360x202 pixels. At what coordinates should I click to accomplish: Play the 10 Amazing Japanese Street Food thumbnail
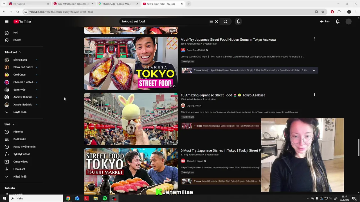coord(131,119)
